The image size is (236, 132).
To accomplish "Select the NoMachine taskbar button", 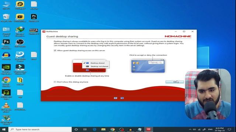I will coord(148,129).
